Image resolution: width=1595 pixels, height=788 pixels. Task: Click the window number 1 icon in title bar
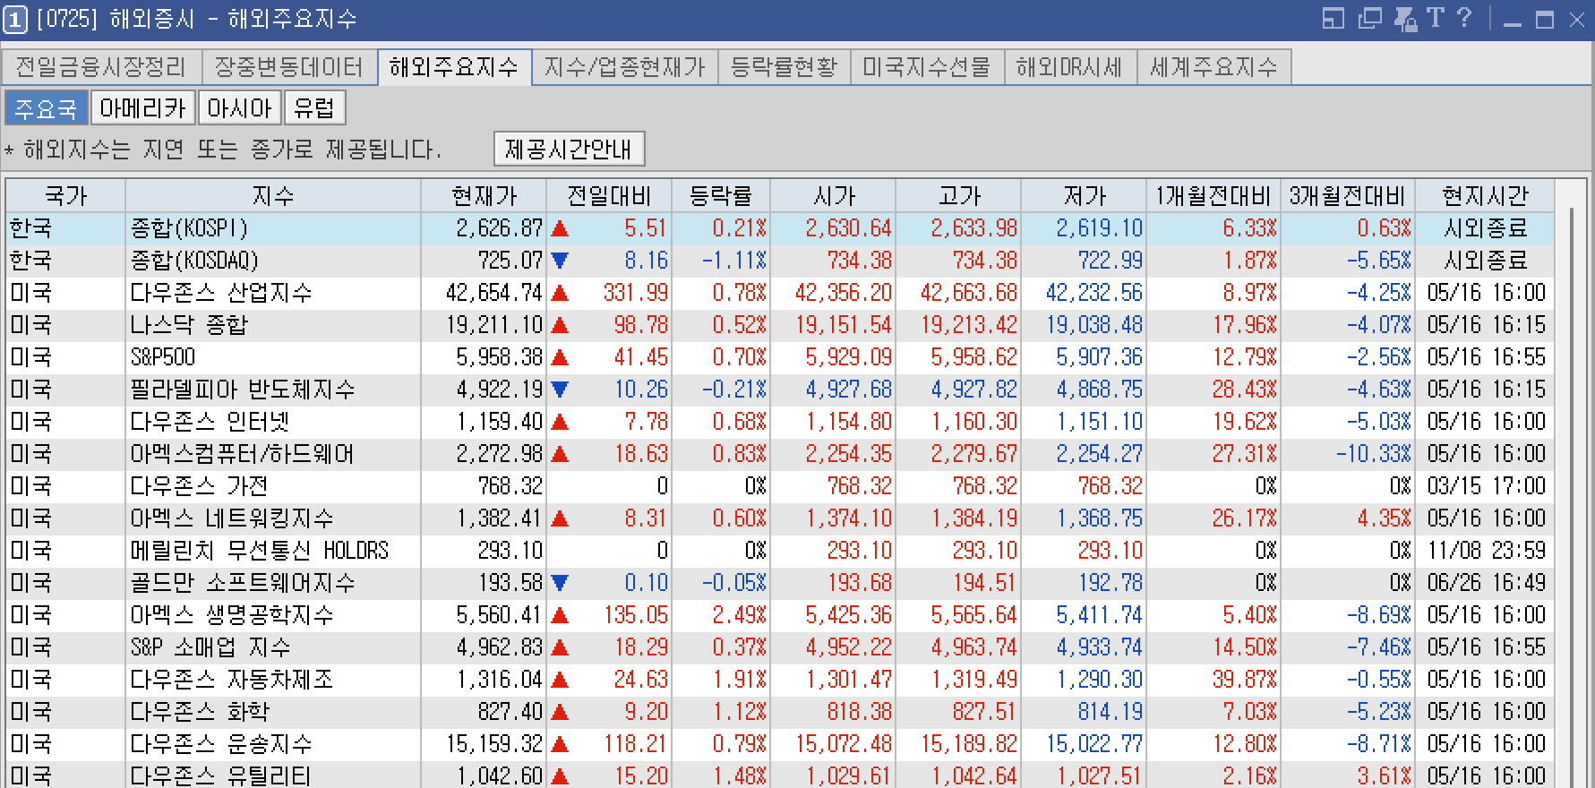(15, 19)
